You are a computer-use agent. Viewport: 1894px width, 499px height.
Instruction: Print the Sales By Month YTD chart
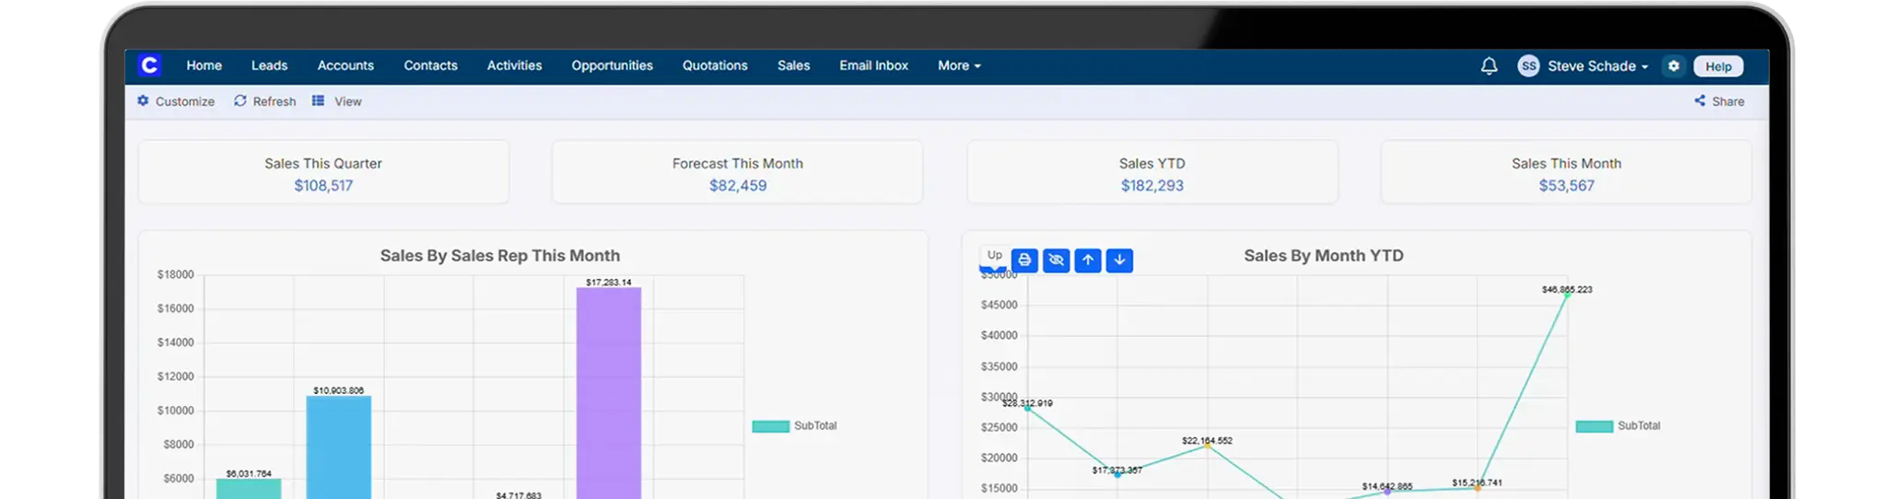pyautogui.click(x=1024, y=261)
